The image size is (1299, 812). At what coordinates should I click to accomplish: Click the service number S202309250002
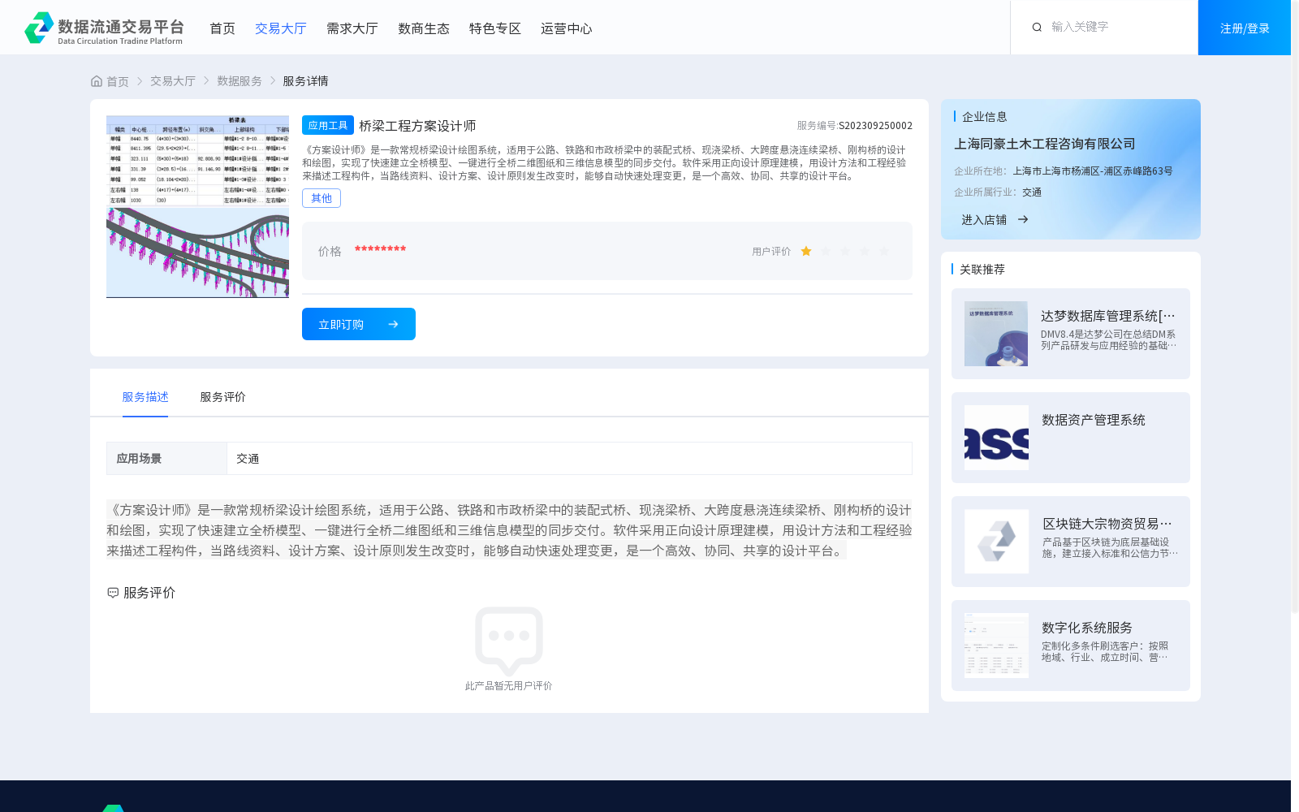tap(875, 126)
